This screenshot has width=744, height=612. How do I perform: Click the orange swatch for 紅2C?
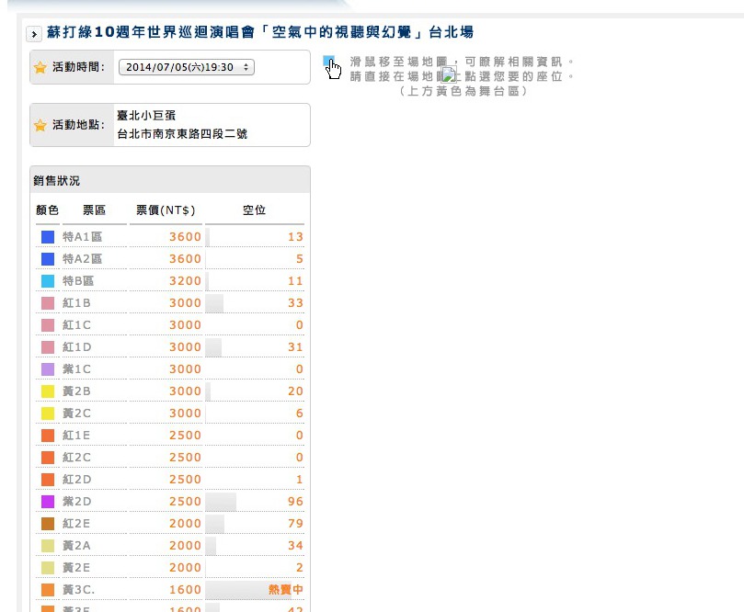pyautogui.click(x=48, y=458)
